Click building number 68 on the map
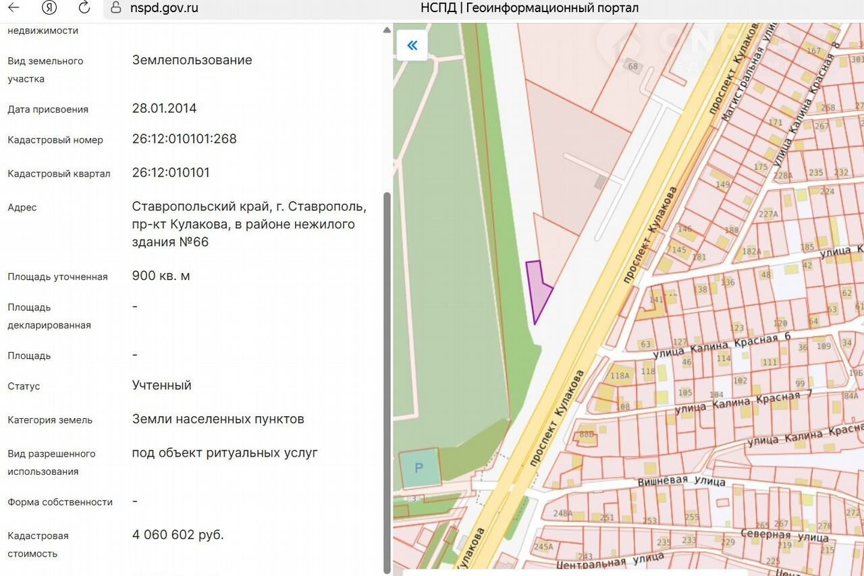 [x=632, y=66]
